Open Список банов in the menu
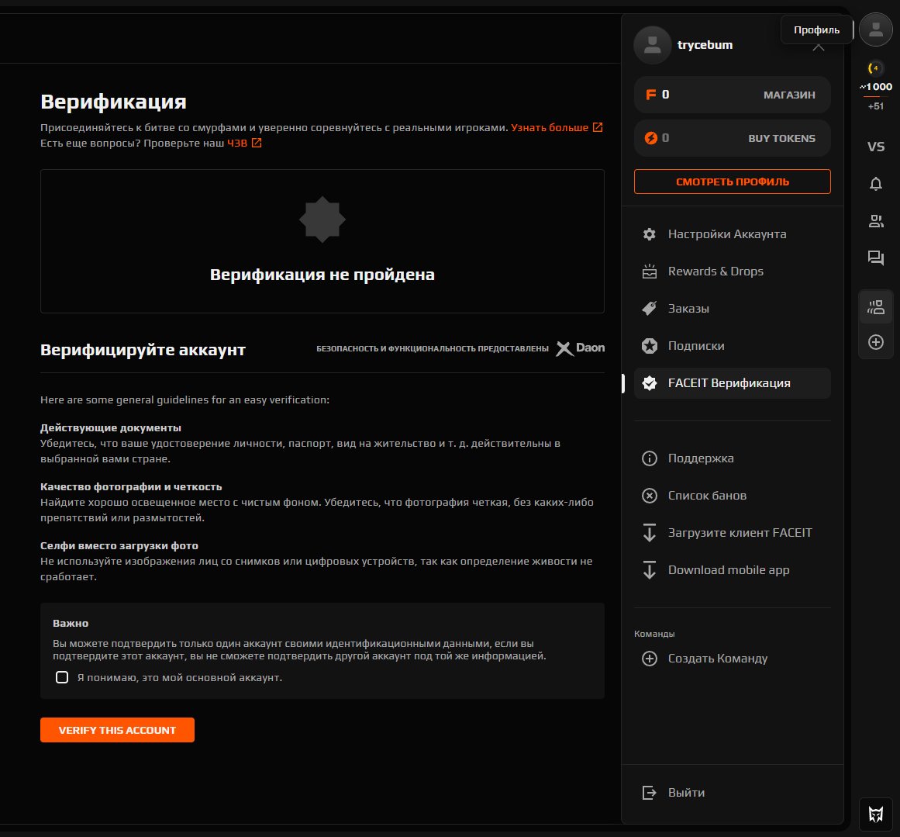This screenshot has width=900, height=837. click(706, 496)
